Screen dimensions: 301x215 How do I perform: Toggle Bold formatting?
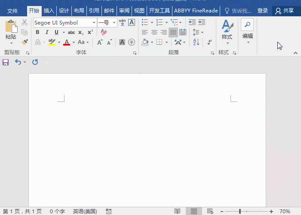pos(37,32)
